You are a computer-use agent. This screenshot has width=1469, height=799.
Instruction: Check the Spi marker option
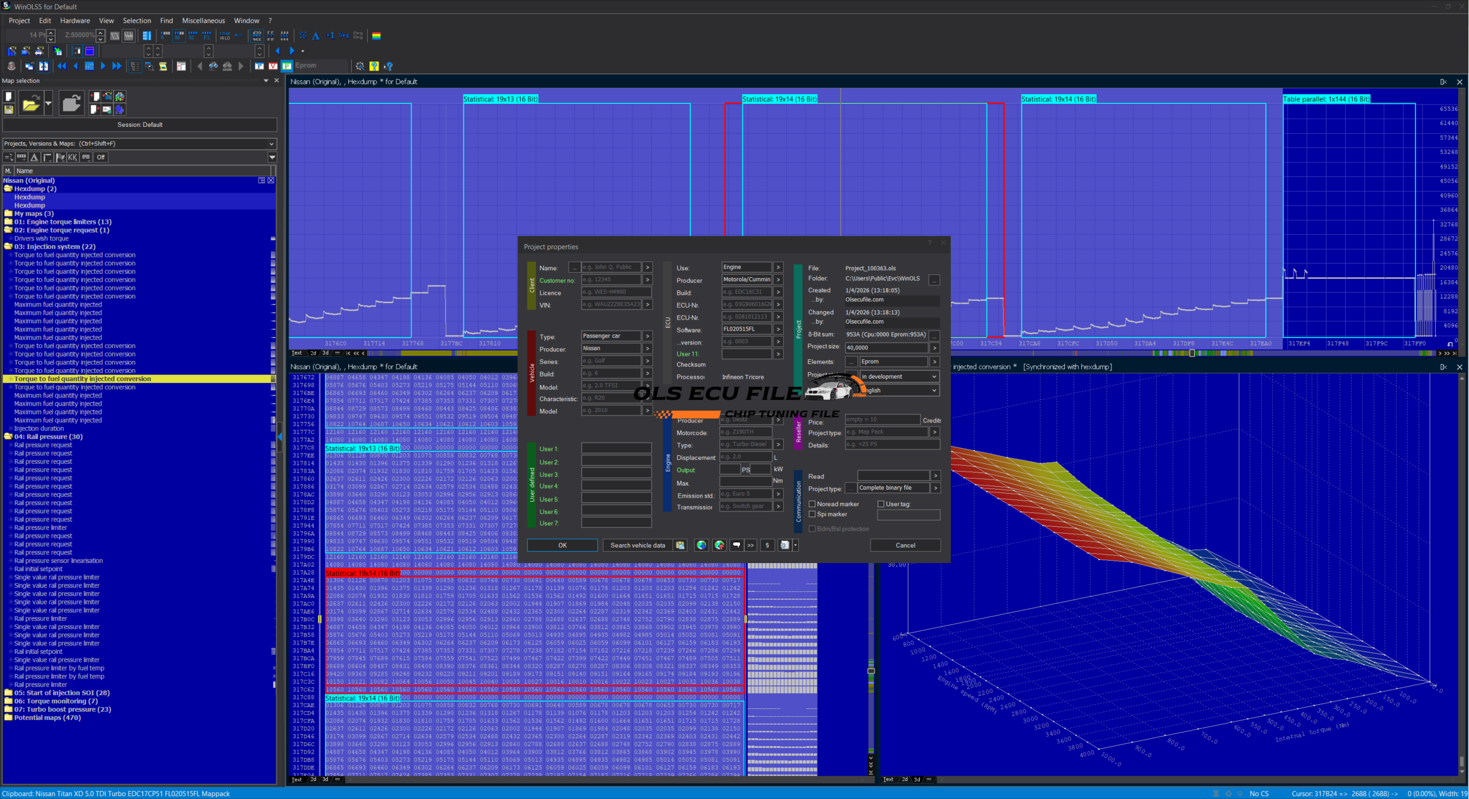(812, 514)
